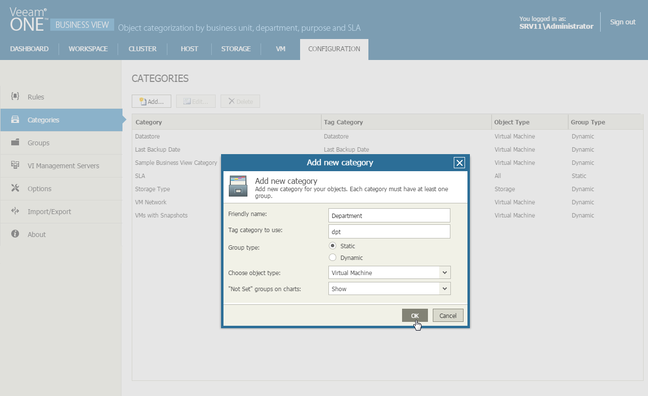Screen dimensions: 648x396
Task: Click the Categories drawer icon in sidebar
Action: click(x=15, y=119)
